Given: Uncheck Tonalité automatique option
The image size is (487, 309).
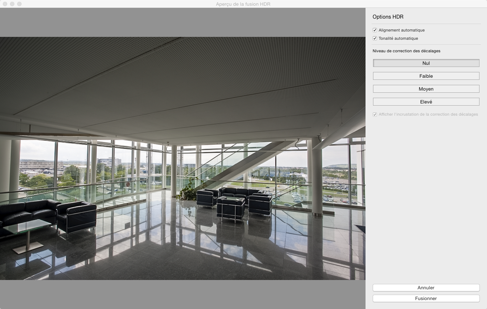Looking at the screenshot, I should (375, 38).
